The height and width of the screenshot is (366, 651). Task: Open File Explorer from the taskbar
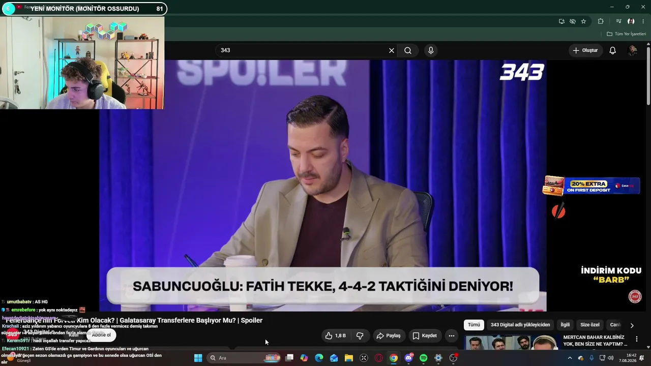(x=349, y=358)
